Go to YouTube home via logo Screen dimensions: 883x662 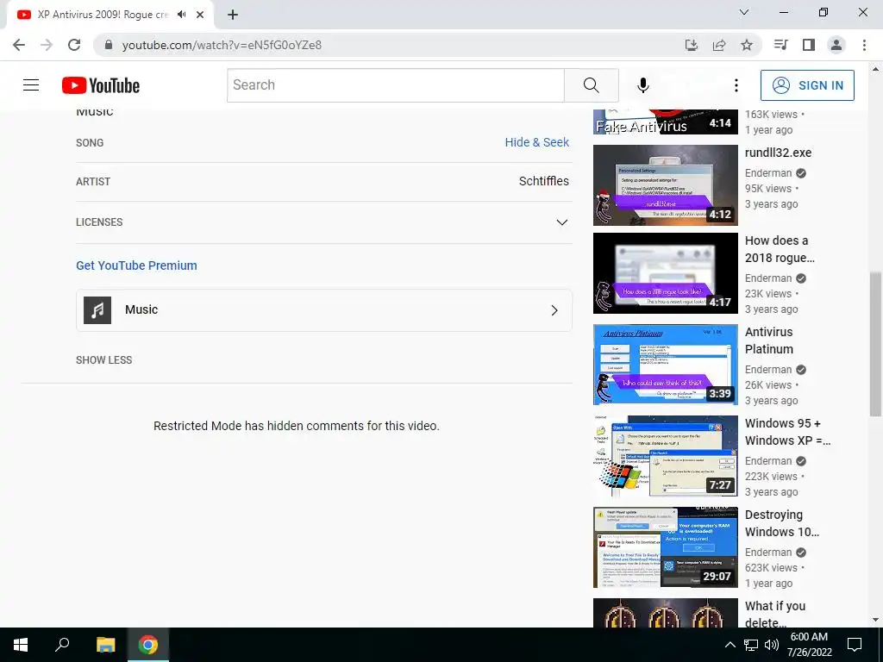click(101, 85)
